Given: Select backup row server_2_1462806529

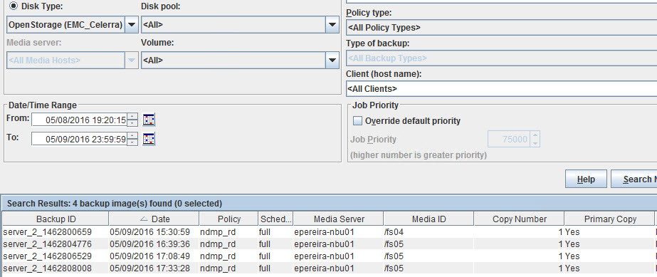Looking at the screenshot, I should (329, 256).
